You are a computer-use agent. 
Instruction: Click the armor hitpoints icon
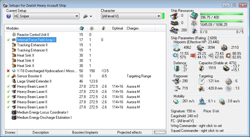tap(200, 47)
